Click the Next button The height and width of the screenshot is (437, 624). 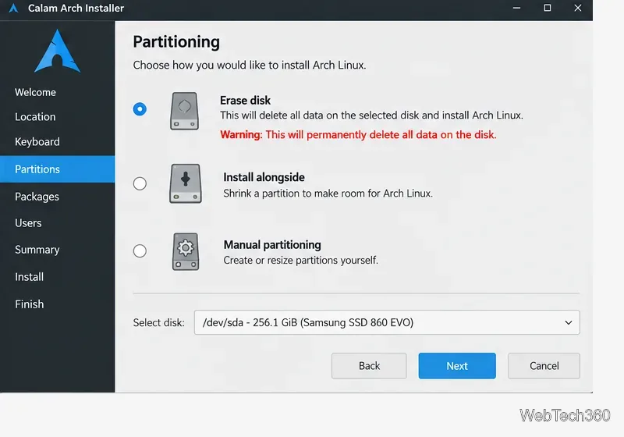457,366
